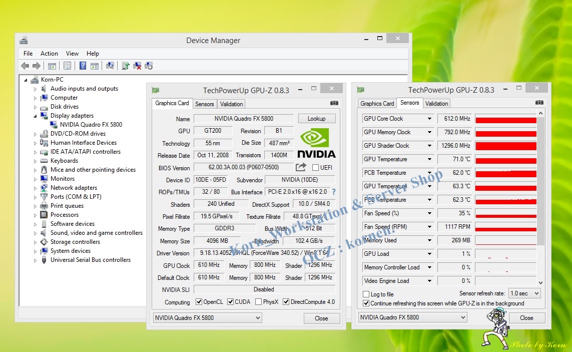Open the GPU Memory Clock sensor dropdown
The image size is (572, 352).
(429, 132)
